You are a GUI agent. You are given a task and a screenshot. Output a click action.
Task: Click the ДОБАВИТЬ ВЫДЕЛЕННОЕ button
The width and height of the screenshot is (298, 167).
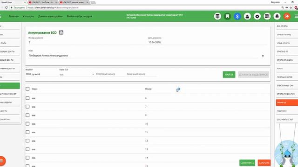click(253, 75)
